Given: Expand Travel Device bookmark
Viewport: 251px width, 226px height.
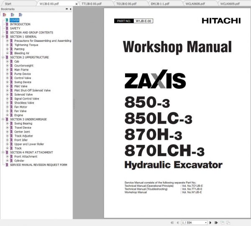Looking at the screenshot, I should 7,127.
